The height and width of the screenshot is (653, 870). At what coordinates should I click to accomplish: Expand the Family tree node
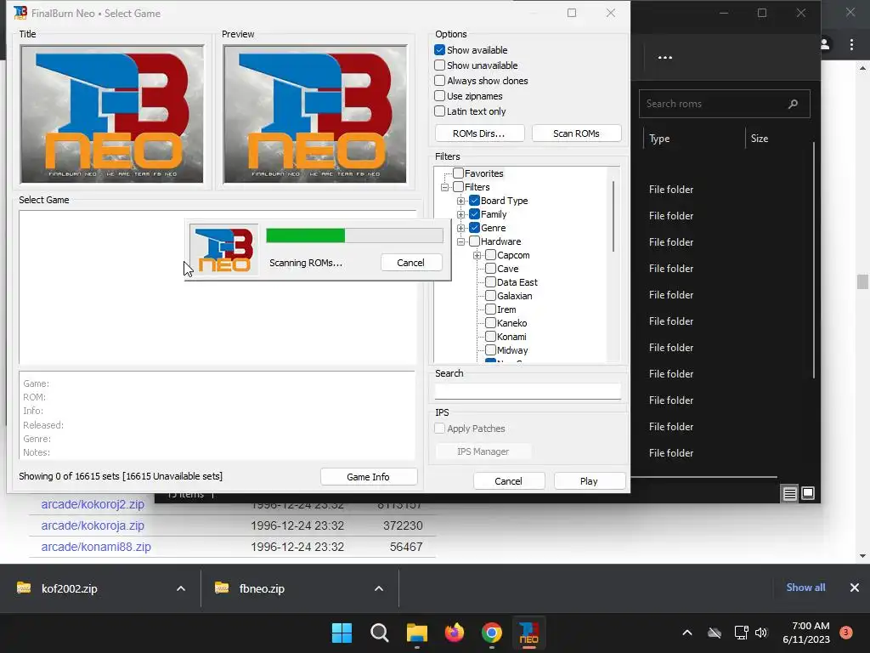(x=461, y=214)
